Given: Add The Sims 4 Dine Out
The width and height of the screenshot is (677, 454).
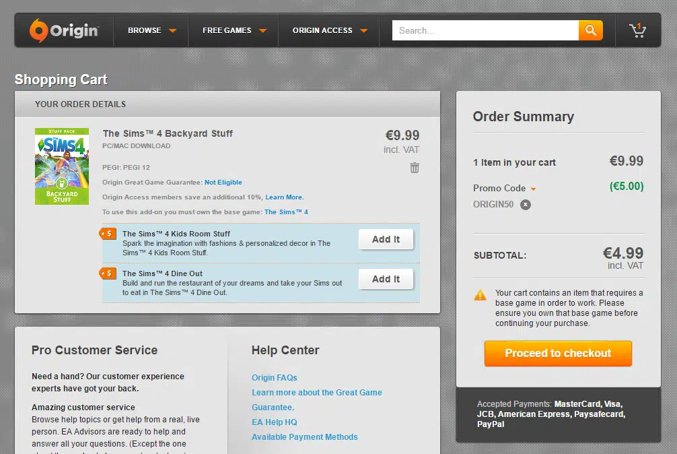Looking at the screenshot, I should 386,279.
